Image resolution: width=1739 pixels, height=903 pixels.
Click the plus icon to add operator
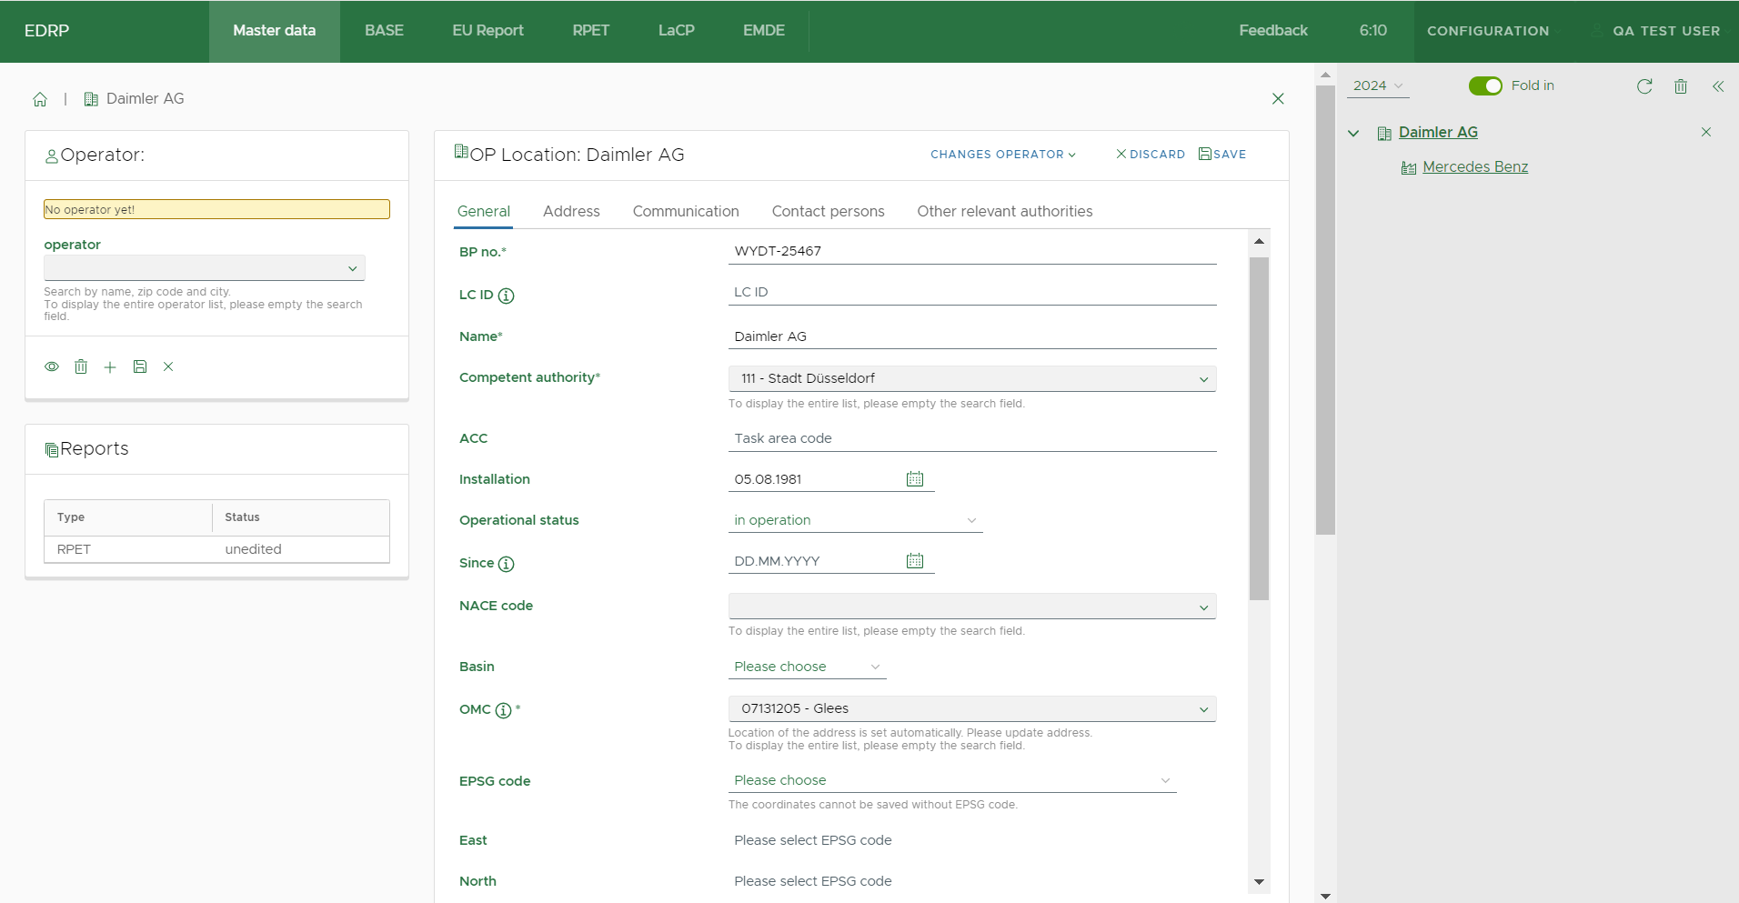[x=110, y=367]
